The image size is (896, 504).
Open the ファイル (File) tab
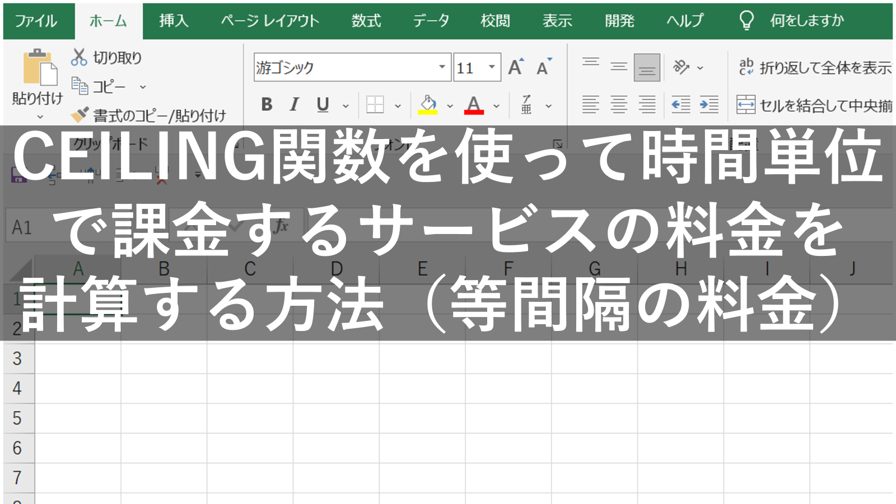pos(36,21)
